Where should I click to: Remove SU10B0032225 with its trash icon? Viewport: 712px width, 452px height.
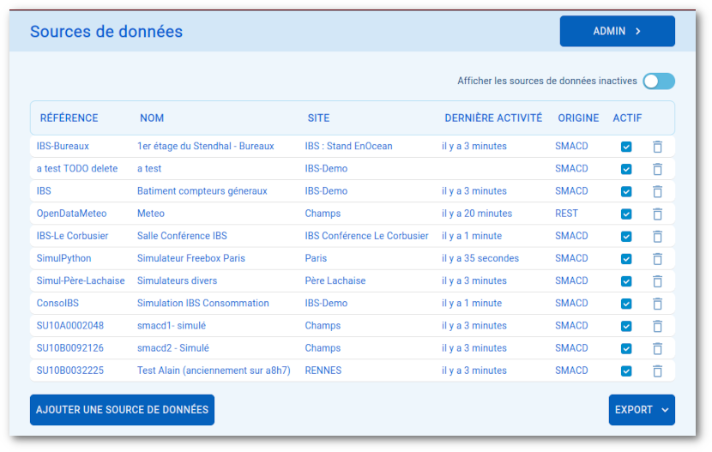pyautogui.click(x=657, y=371)
